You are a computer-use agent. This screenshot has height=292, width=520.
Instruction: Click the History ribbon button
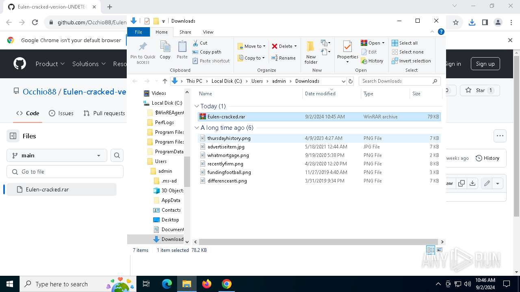(372, 61)
